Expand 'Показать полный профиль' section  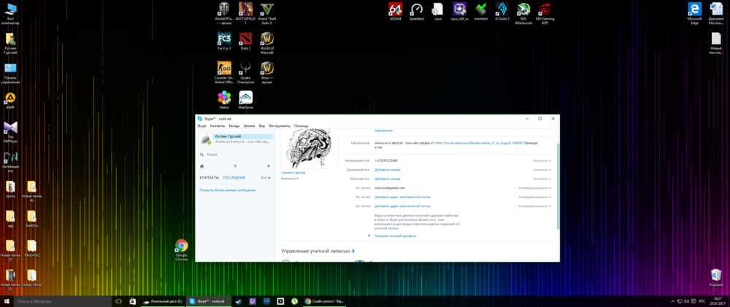395,236
